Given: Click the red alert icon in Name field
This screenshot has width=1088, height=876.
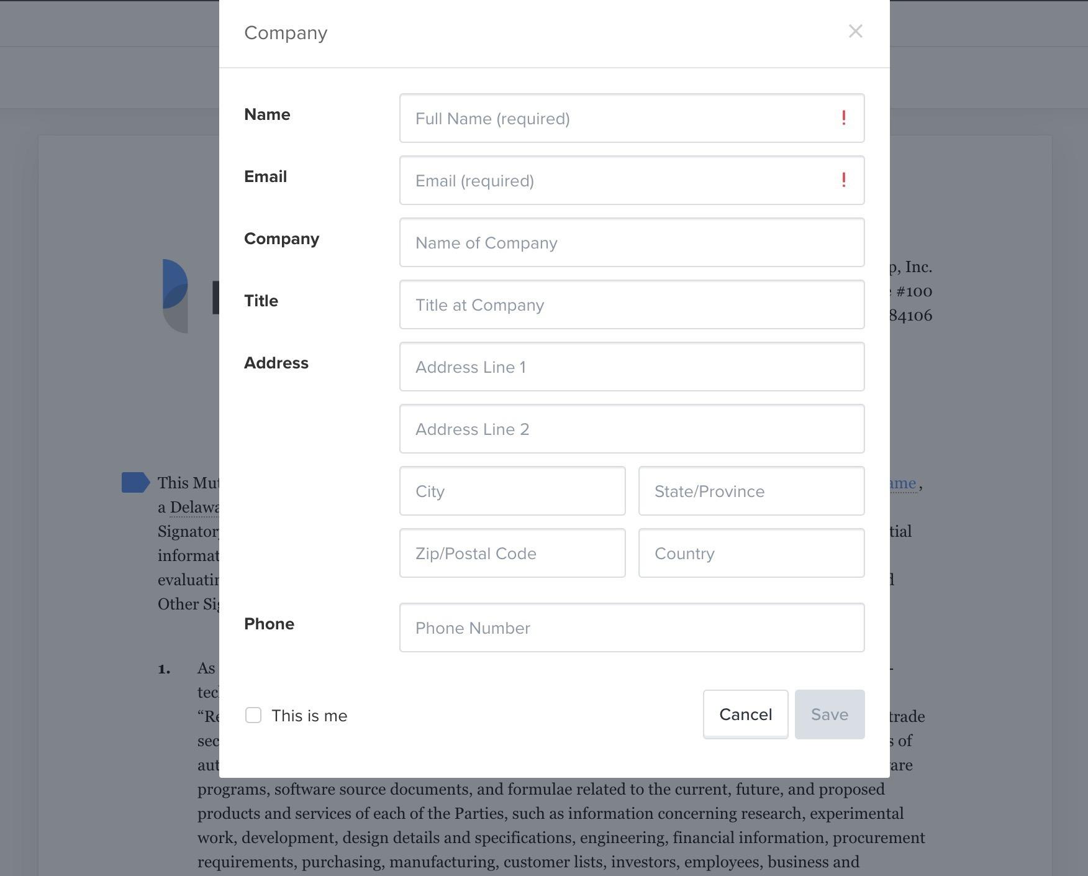Looking at the screenshot, I should (843, 118).
